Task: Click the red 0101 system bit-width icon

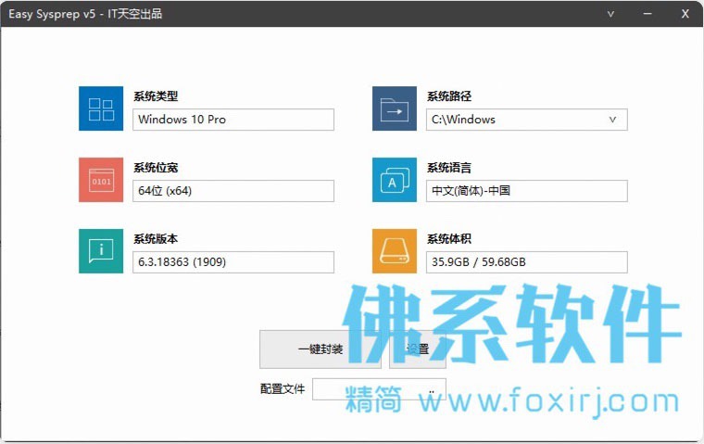Action: coord(101,180)
